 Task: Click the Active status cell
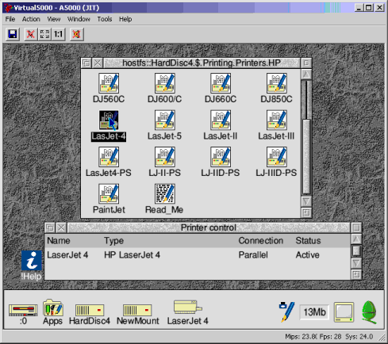tap(307, 255)
